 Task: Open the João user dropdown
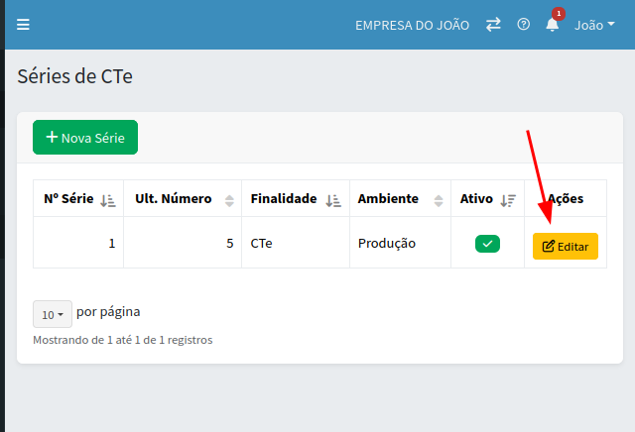tap(594, 25)
